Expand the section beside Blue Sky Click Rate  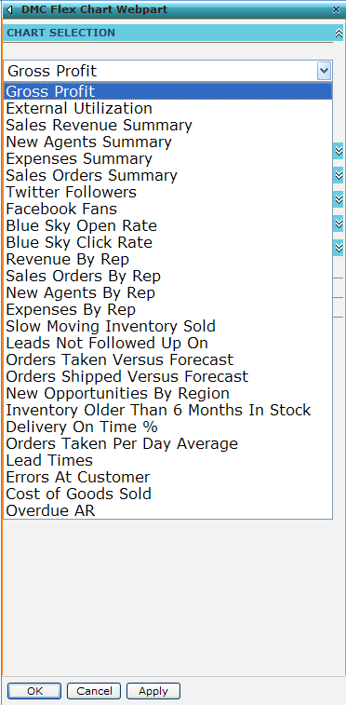coord(339,248)
